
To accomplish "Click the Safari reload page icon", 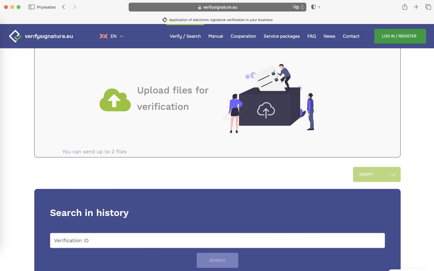I will pyautogui.click(x=302, y=7).
